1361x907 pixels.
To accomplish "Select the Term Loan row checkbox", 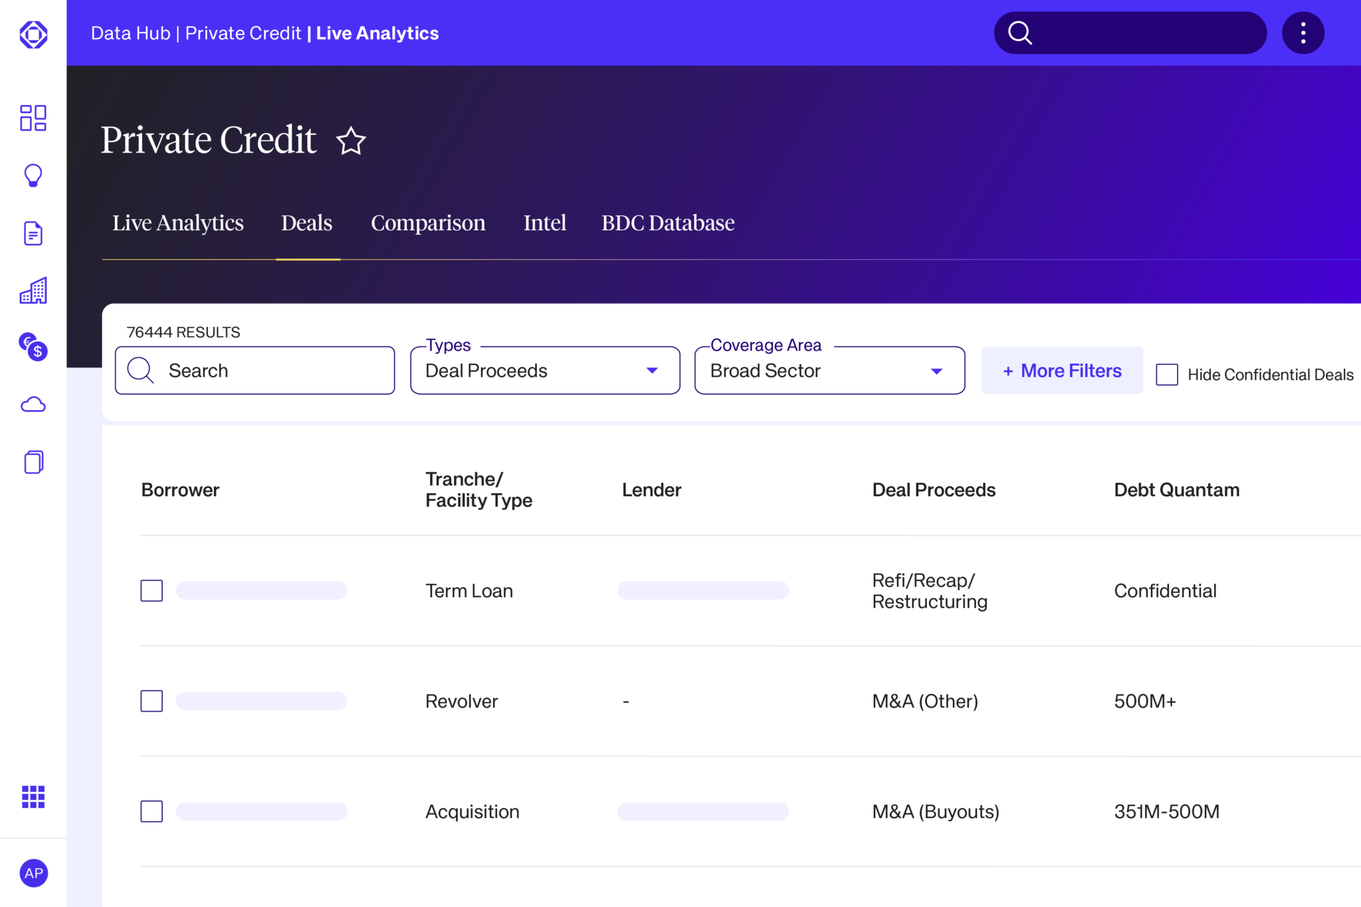I will coord(152,591).
